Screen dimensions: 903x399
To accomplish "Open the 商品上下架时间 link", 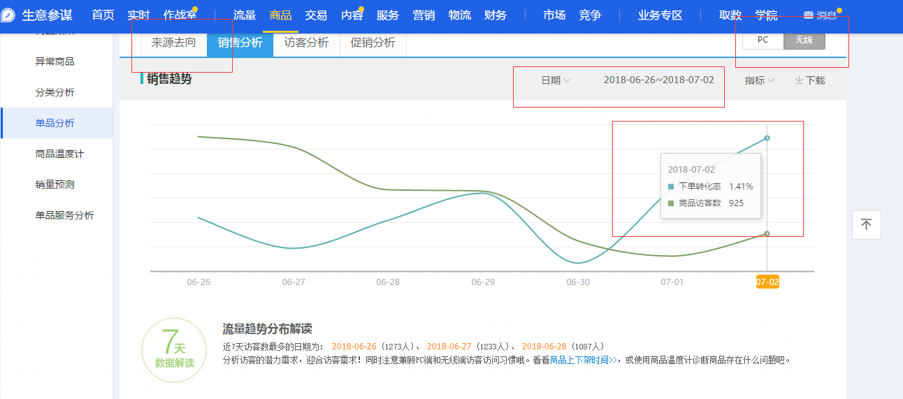I will [583, 361].
